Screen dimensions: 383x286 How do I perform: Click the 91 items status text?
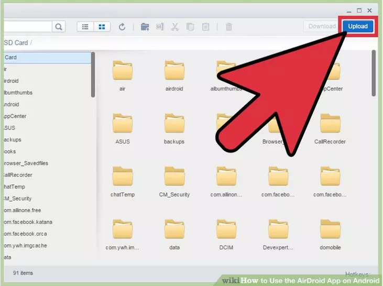(23, 273)
